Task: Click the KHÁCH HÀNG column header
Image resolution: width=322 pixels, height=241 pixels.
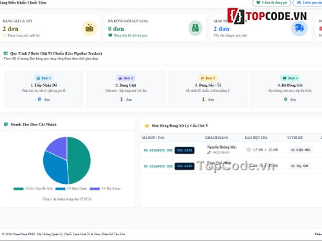Action: [x=216, y=138]
